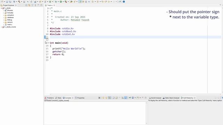Click the 'return 0;' line

(x=58, y=55)
